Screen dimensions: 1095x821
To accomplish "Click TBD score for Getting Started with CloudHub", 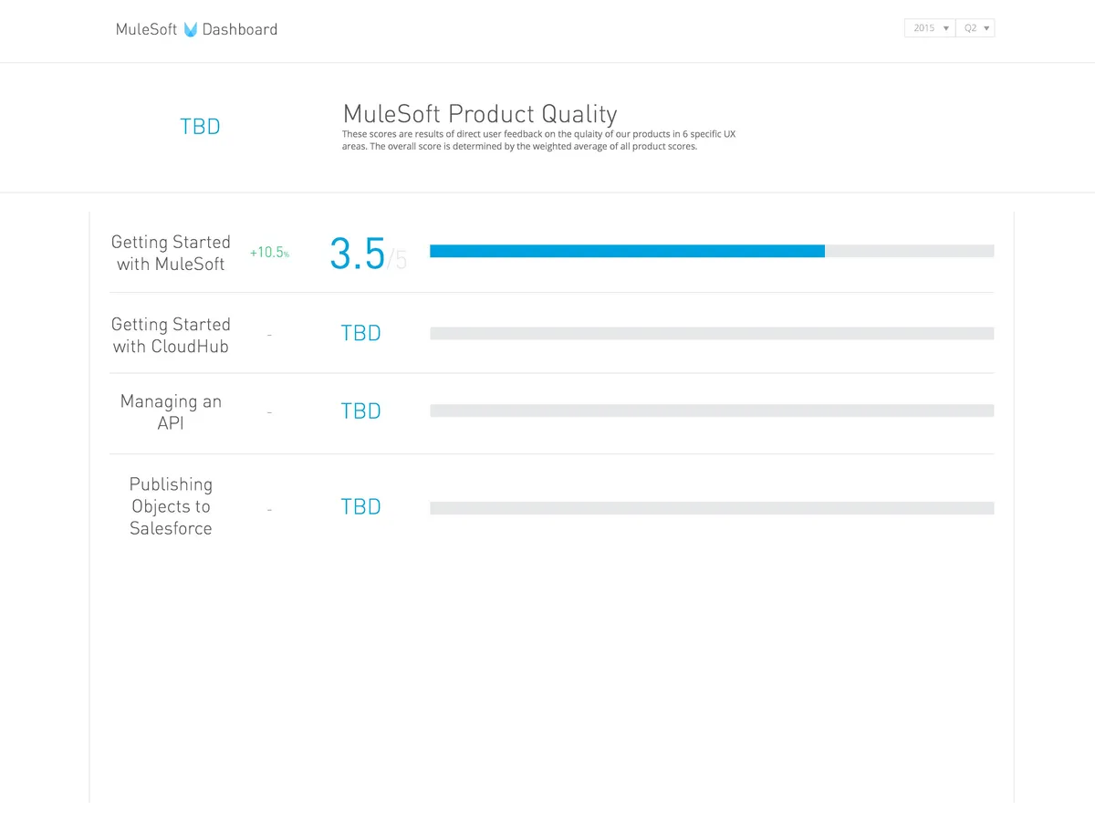I will 360,334.
